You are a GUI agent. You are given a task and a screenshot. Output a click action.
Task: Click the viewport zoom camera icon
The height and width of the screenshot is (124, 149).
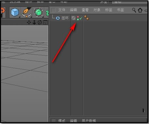[x=34, y=23]
